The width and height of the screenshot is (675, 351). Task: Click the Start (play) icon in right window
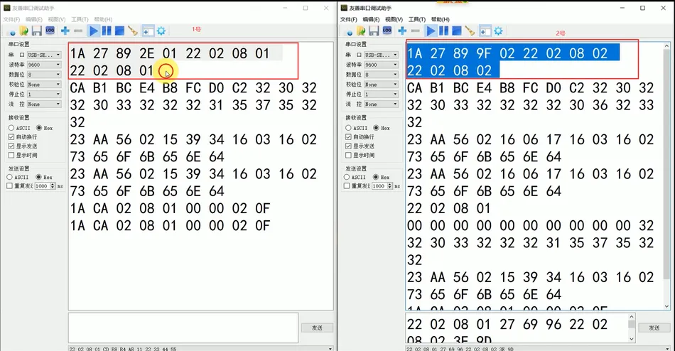[431, 31]
